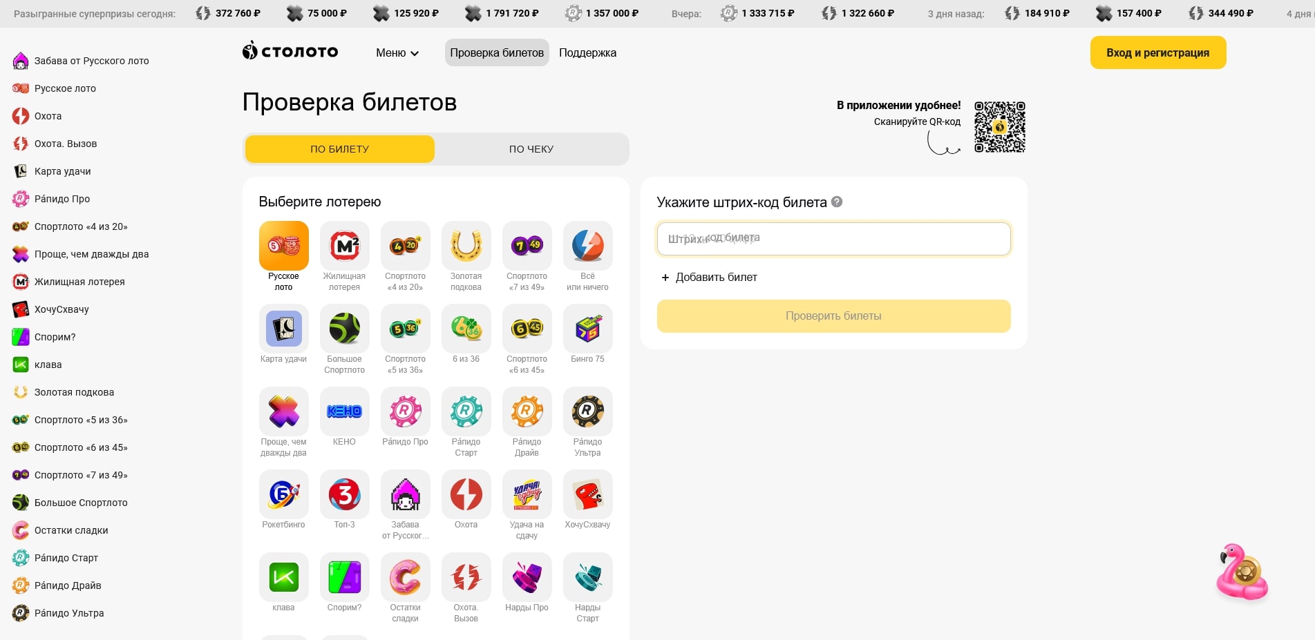This screenshot has width=1315, height=640.
Task: Choose the Жилищная лотерея tile
Action: pos(344,246)
